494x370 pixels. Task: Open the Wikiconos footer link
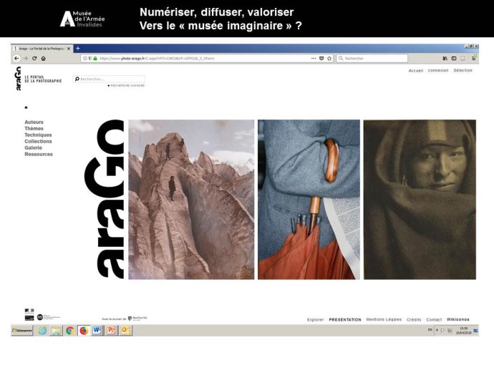(x=457, y=319)
